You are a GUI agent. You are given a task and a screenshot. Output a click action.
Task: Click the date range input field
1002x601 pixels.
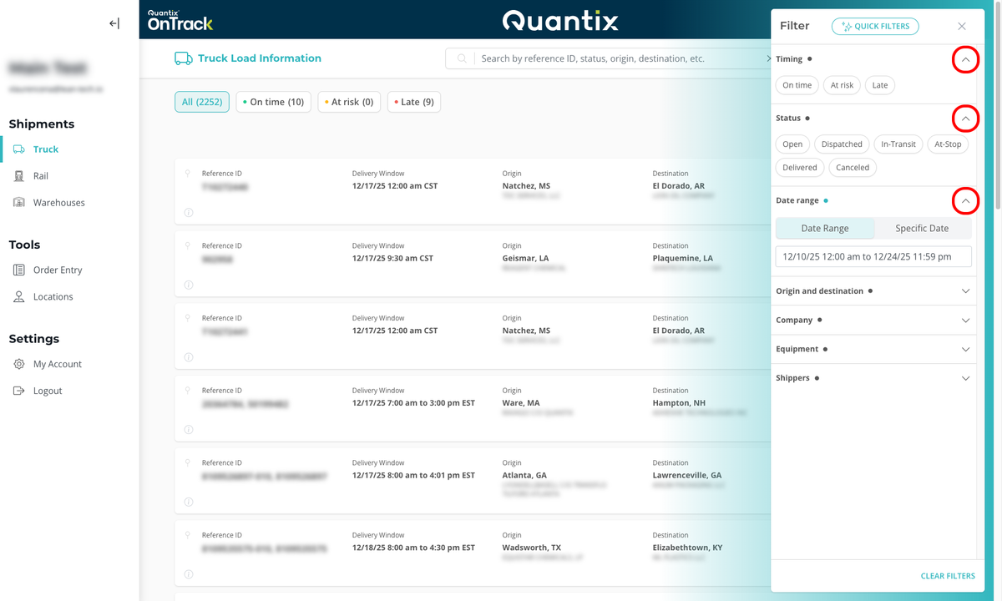point(873,257)
